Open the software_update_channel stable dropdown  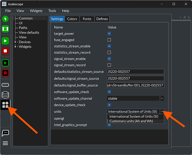click(136, 98)
